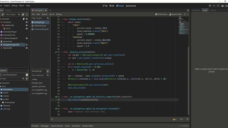Select CharacterBody3D in the script list
Screen dimensions: 228x128
point(40,29)
